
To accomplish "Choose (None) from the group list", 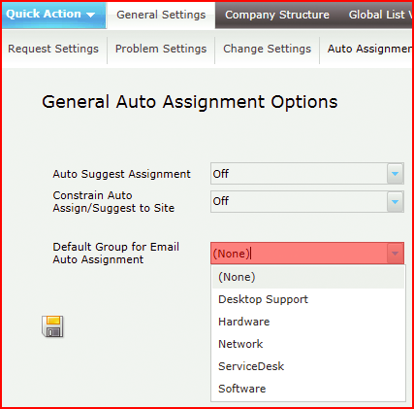I will tap(308, 277).
